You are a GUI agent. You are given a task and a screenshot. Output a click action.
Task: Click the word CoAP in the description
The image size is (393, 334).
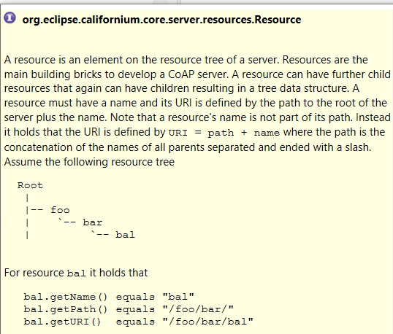point(181,74)
